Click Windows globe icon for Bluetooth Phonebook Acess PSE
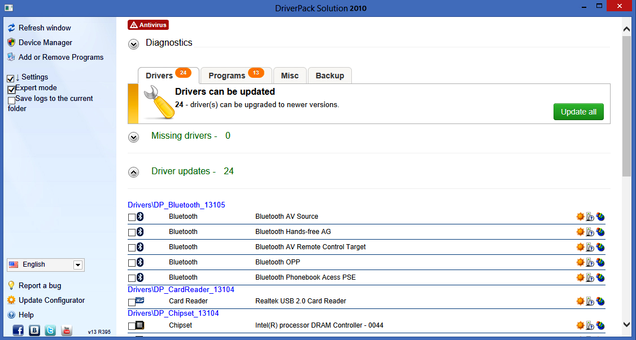636x340 pixels. point(600,277)
